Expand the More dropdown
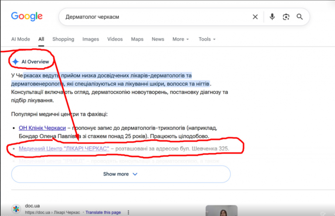Viewport: 335px width, 216px height. pos(181,39)
